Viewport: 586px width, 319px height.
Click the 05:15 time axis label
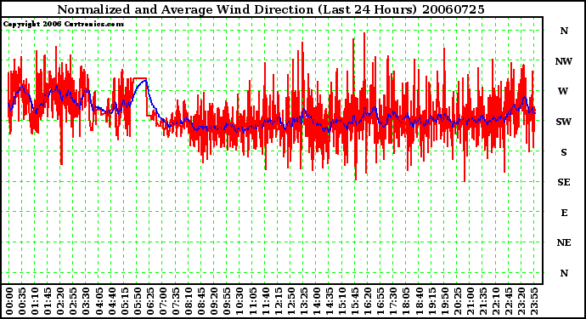(125, 301)
